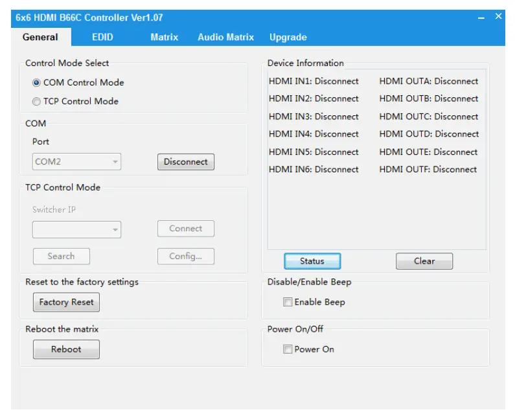515x414 pixels.
Task: Select TCP Control Mode radio button
Action: pyautogui.click(x=36, y=102)
